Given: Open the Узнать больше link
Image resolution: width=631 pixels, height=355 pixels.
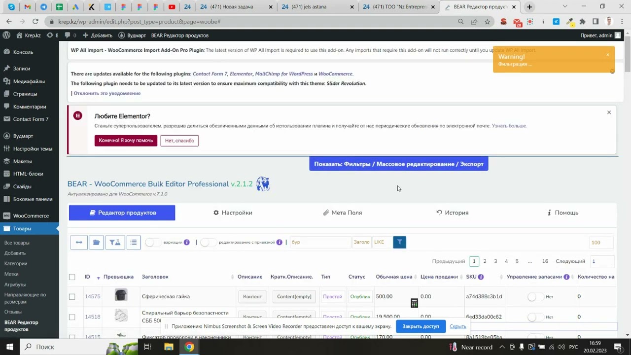Looking at the screenshot, I should 509,126.
